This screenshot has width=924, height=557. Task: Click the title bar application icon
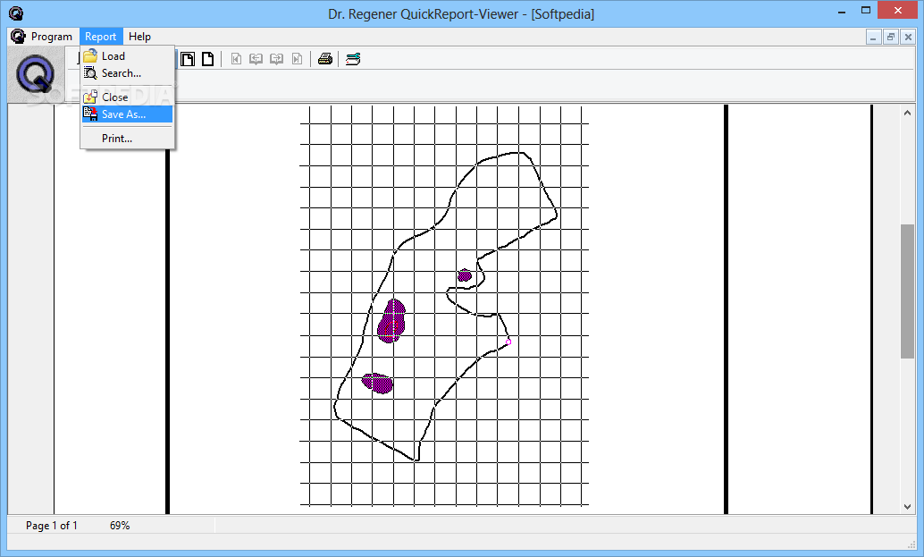coord(16,13)
